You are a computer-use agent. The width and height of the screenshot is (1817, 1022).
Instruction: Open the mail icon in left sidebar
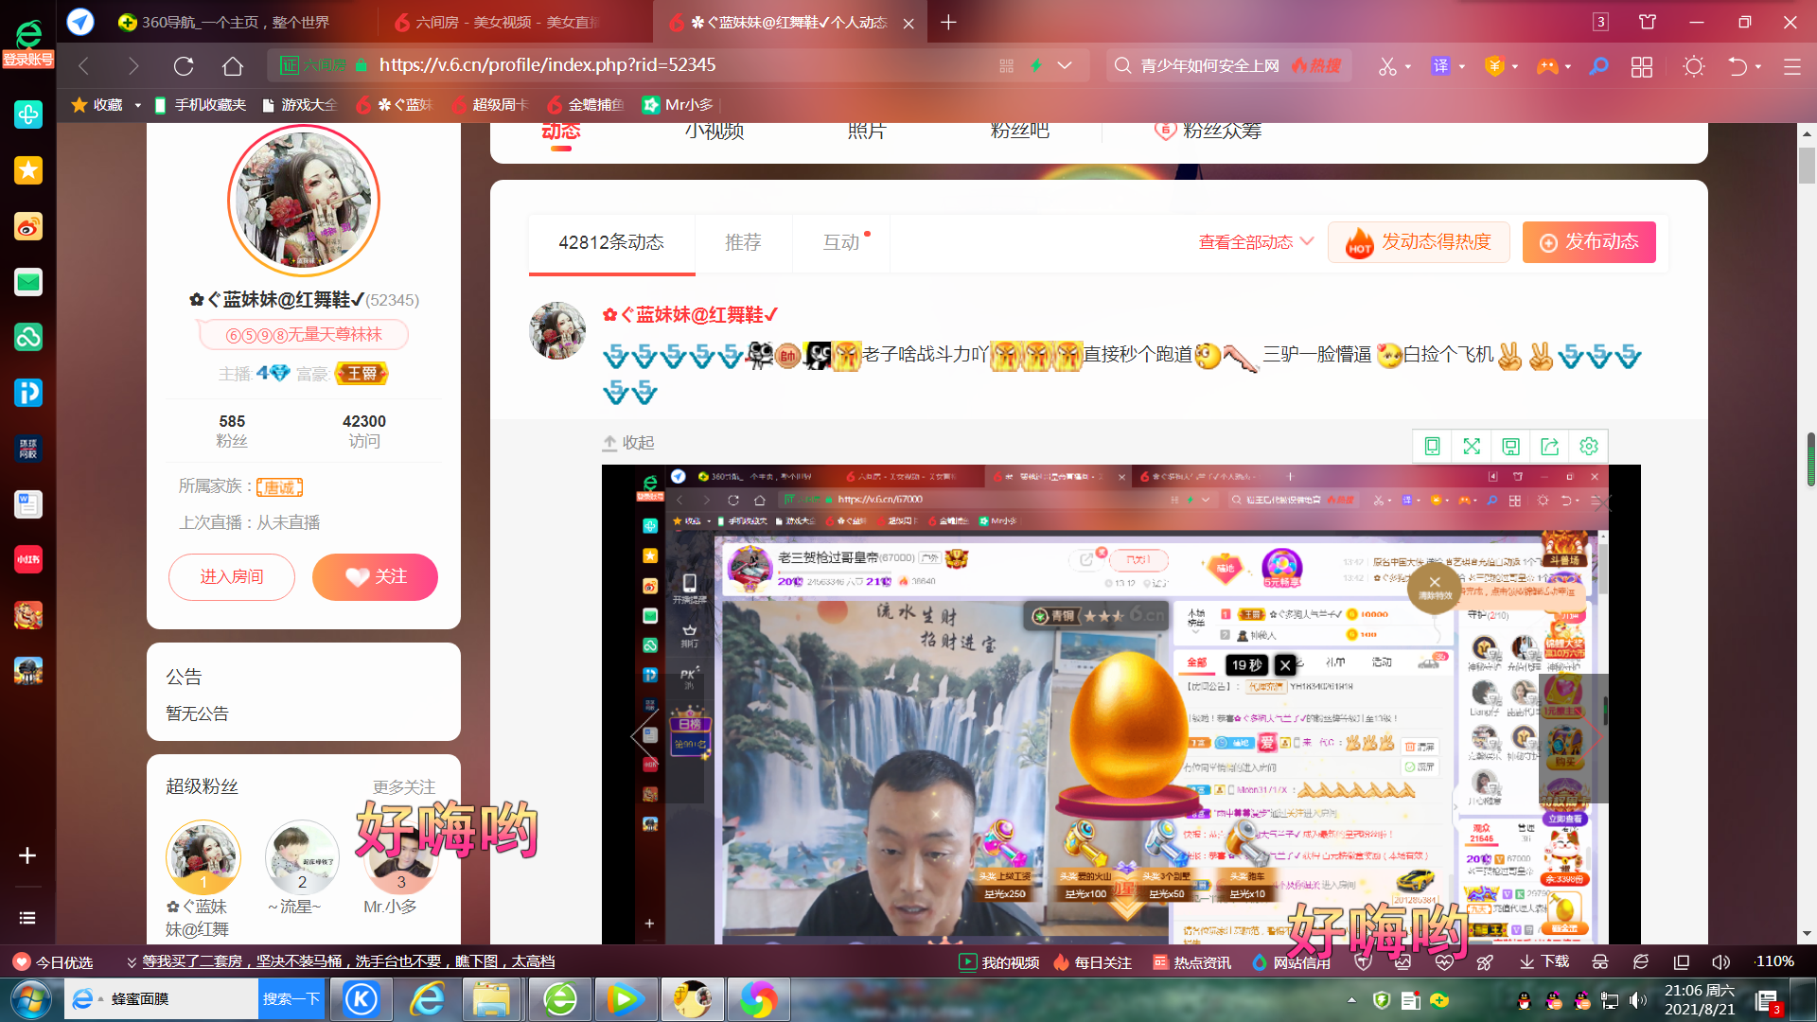click(27, 282)
